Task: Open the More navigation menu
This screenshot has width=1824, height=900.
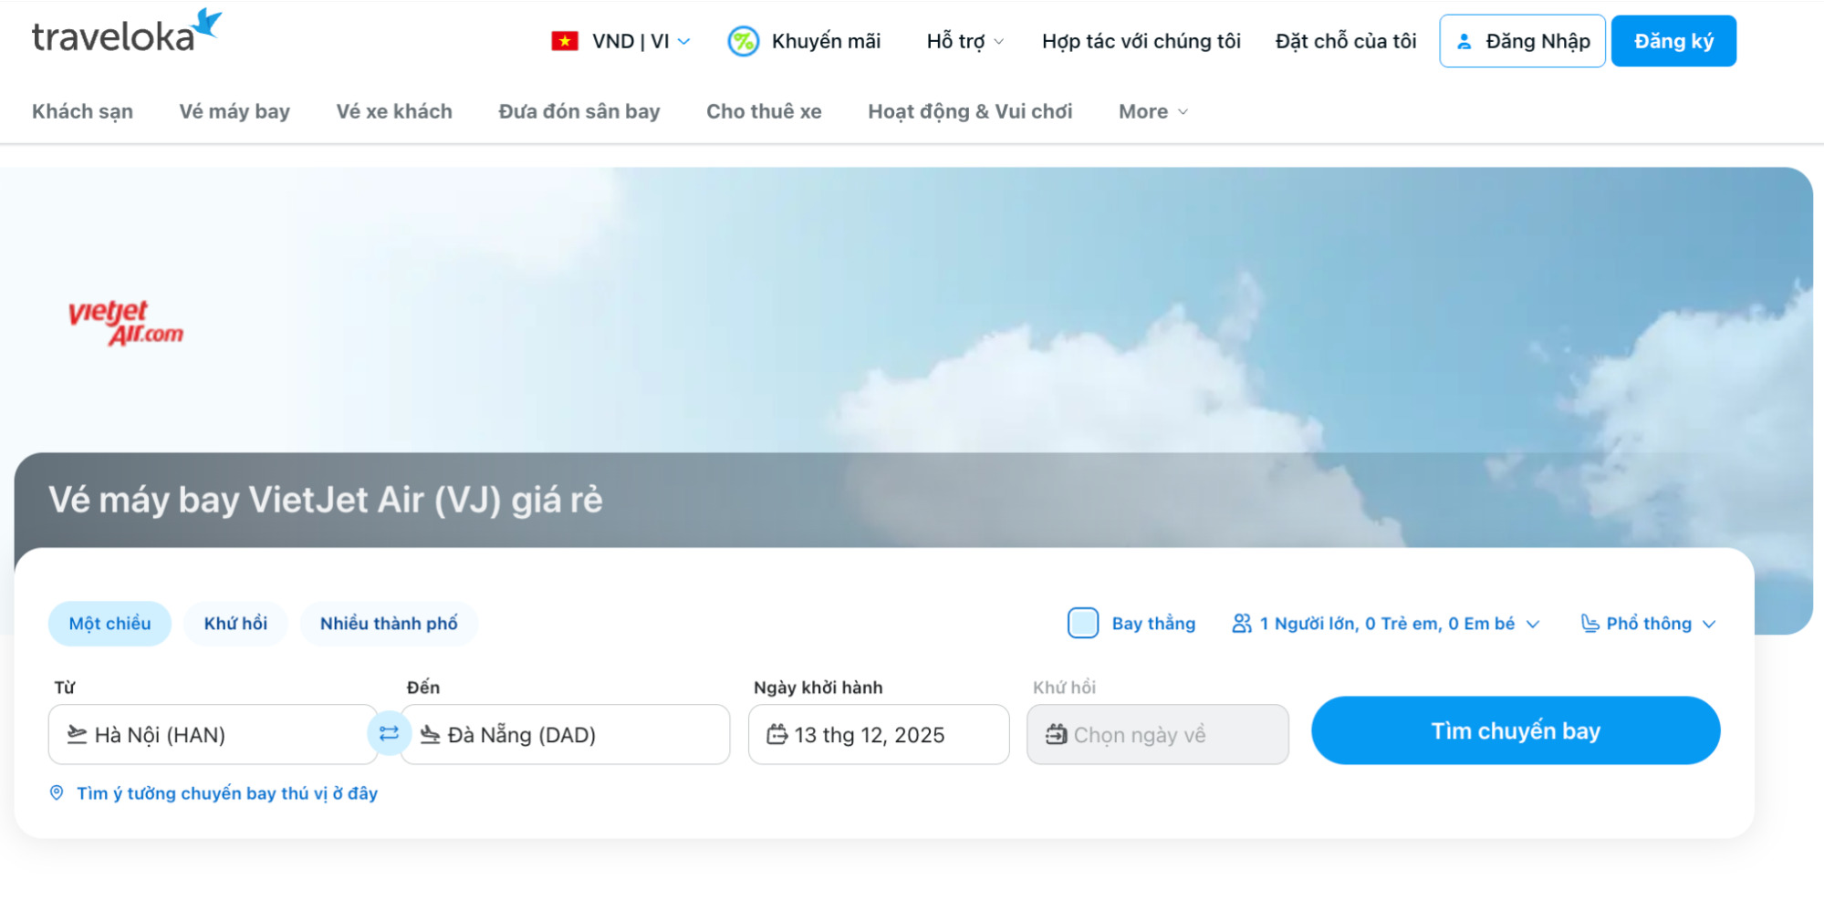Action: click(1152, 110)
